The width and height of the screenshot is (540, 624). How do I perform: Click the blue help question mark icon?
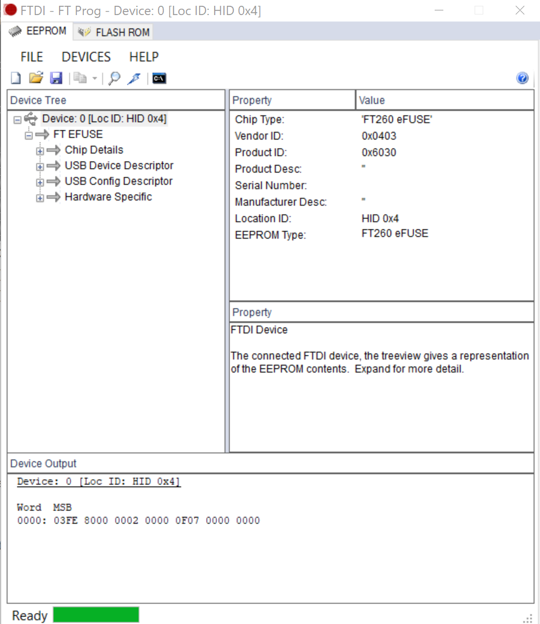522,78
